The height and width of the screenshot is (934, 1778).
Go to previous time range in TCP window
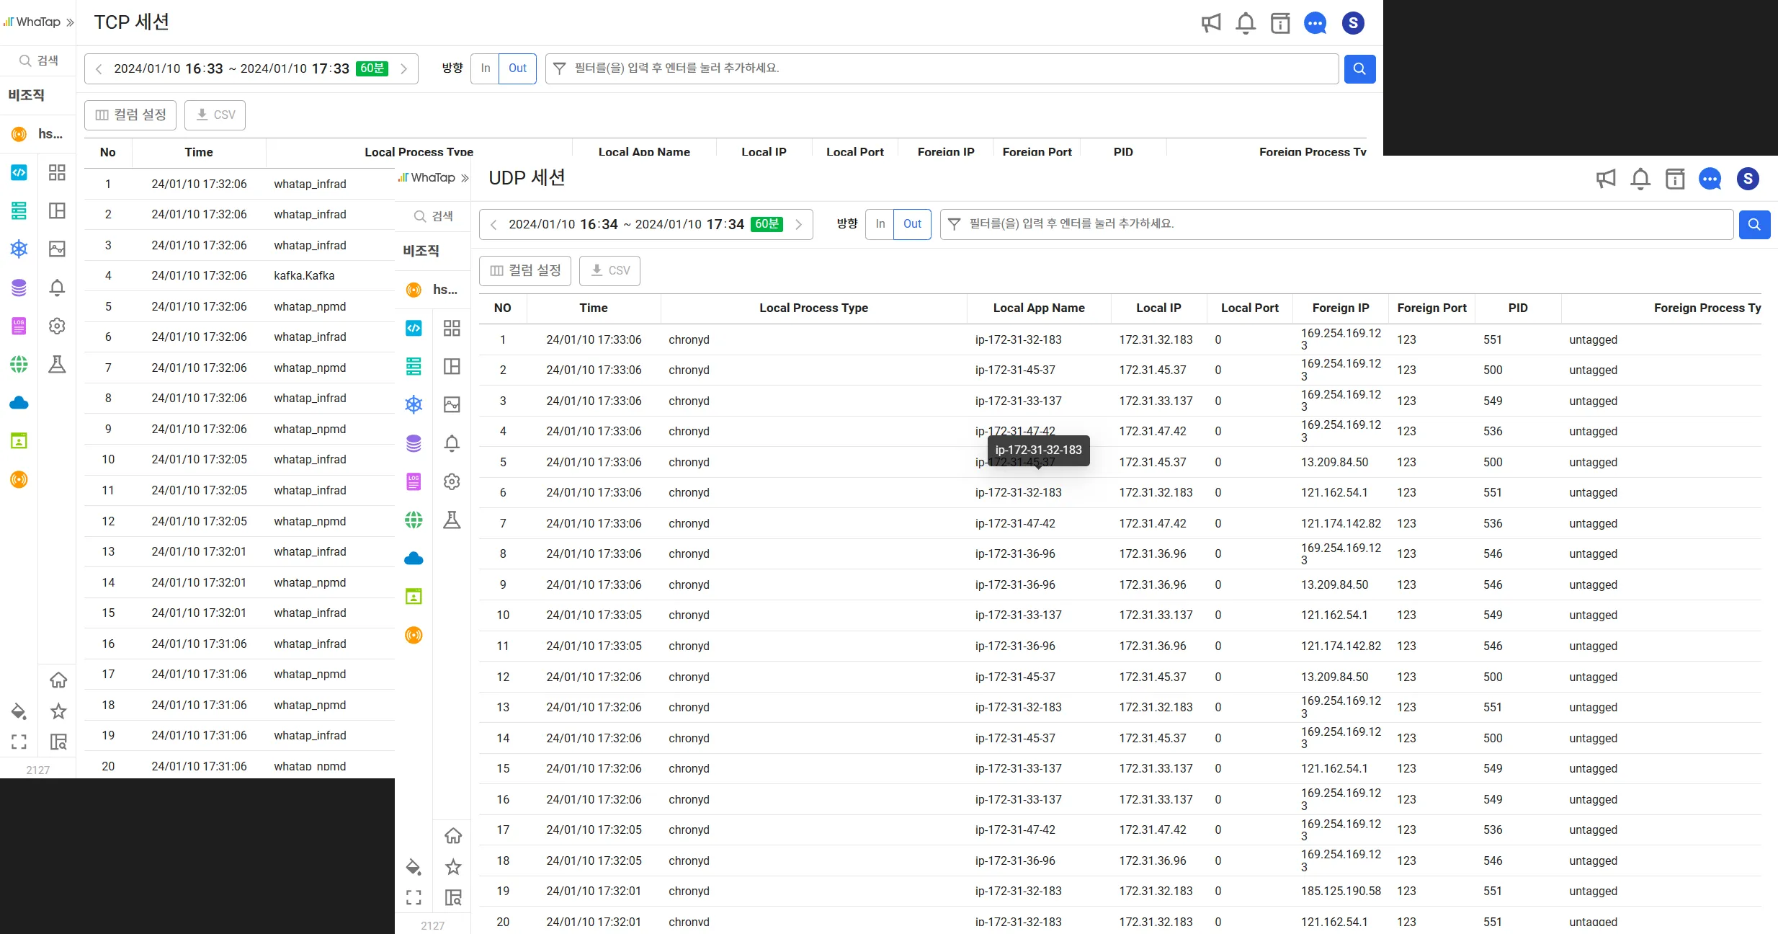pyautogui.click(x=99, y=69)
